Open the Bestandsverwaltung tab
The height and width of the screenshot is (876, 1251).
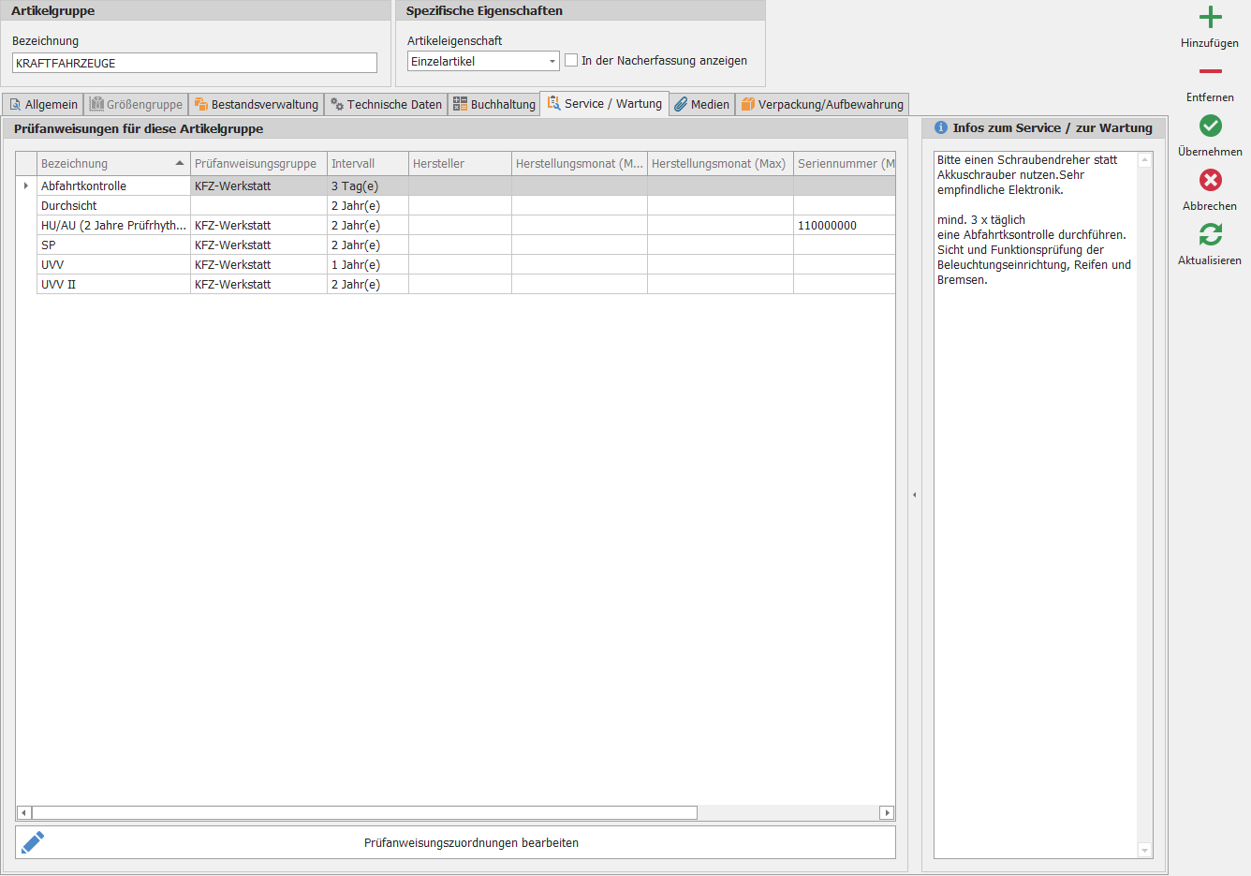(256, 104)
